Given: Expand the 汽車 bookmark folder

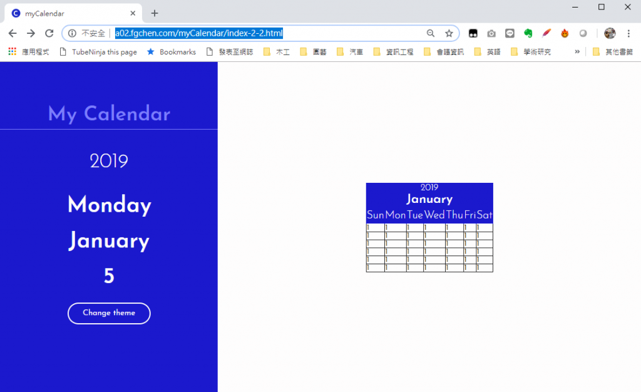Looking at the screenshot, I should point(350,52).
